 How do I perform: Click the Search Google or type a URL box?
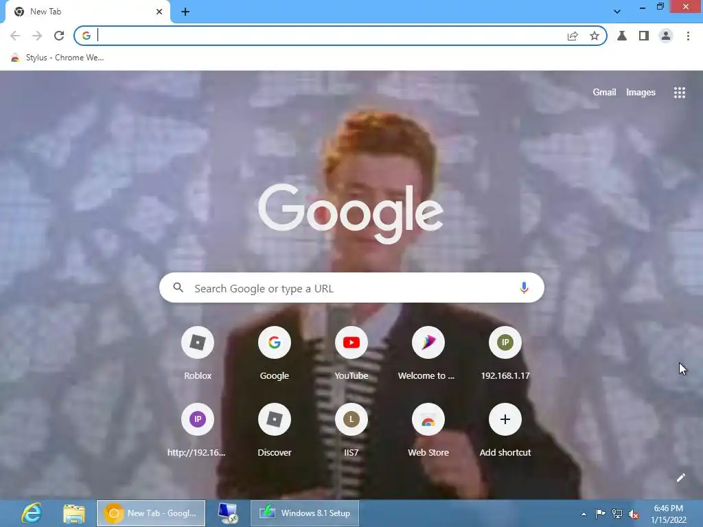(351, 288)
